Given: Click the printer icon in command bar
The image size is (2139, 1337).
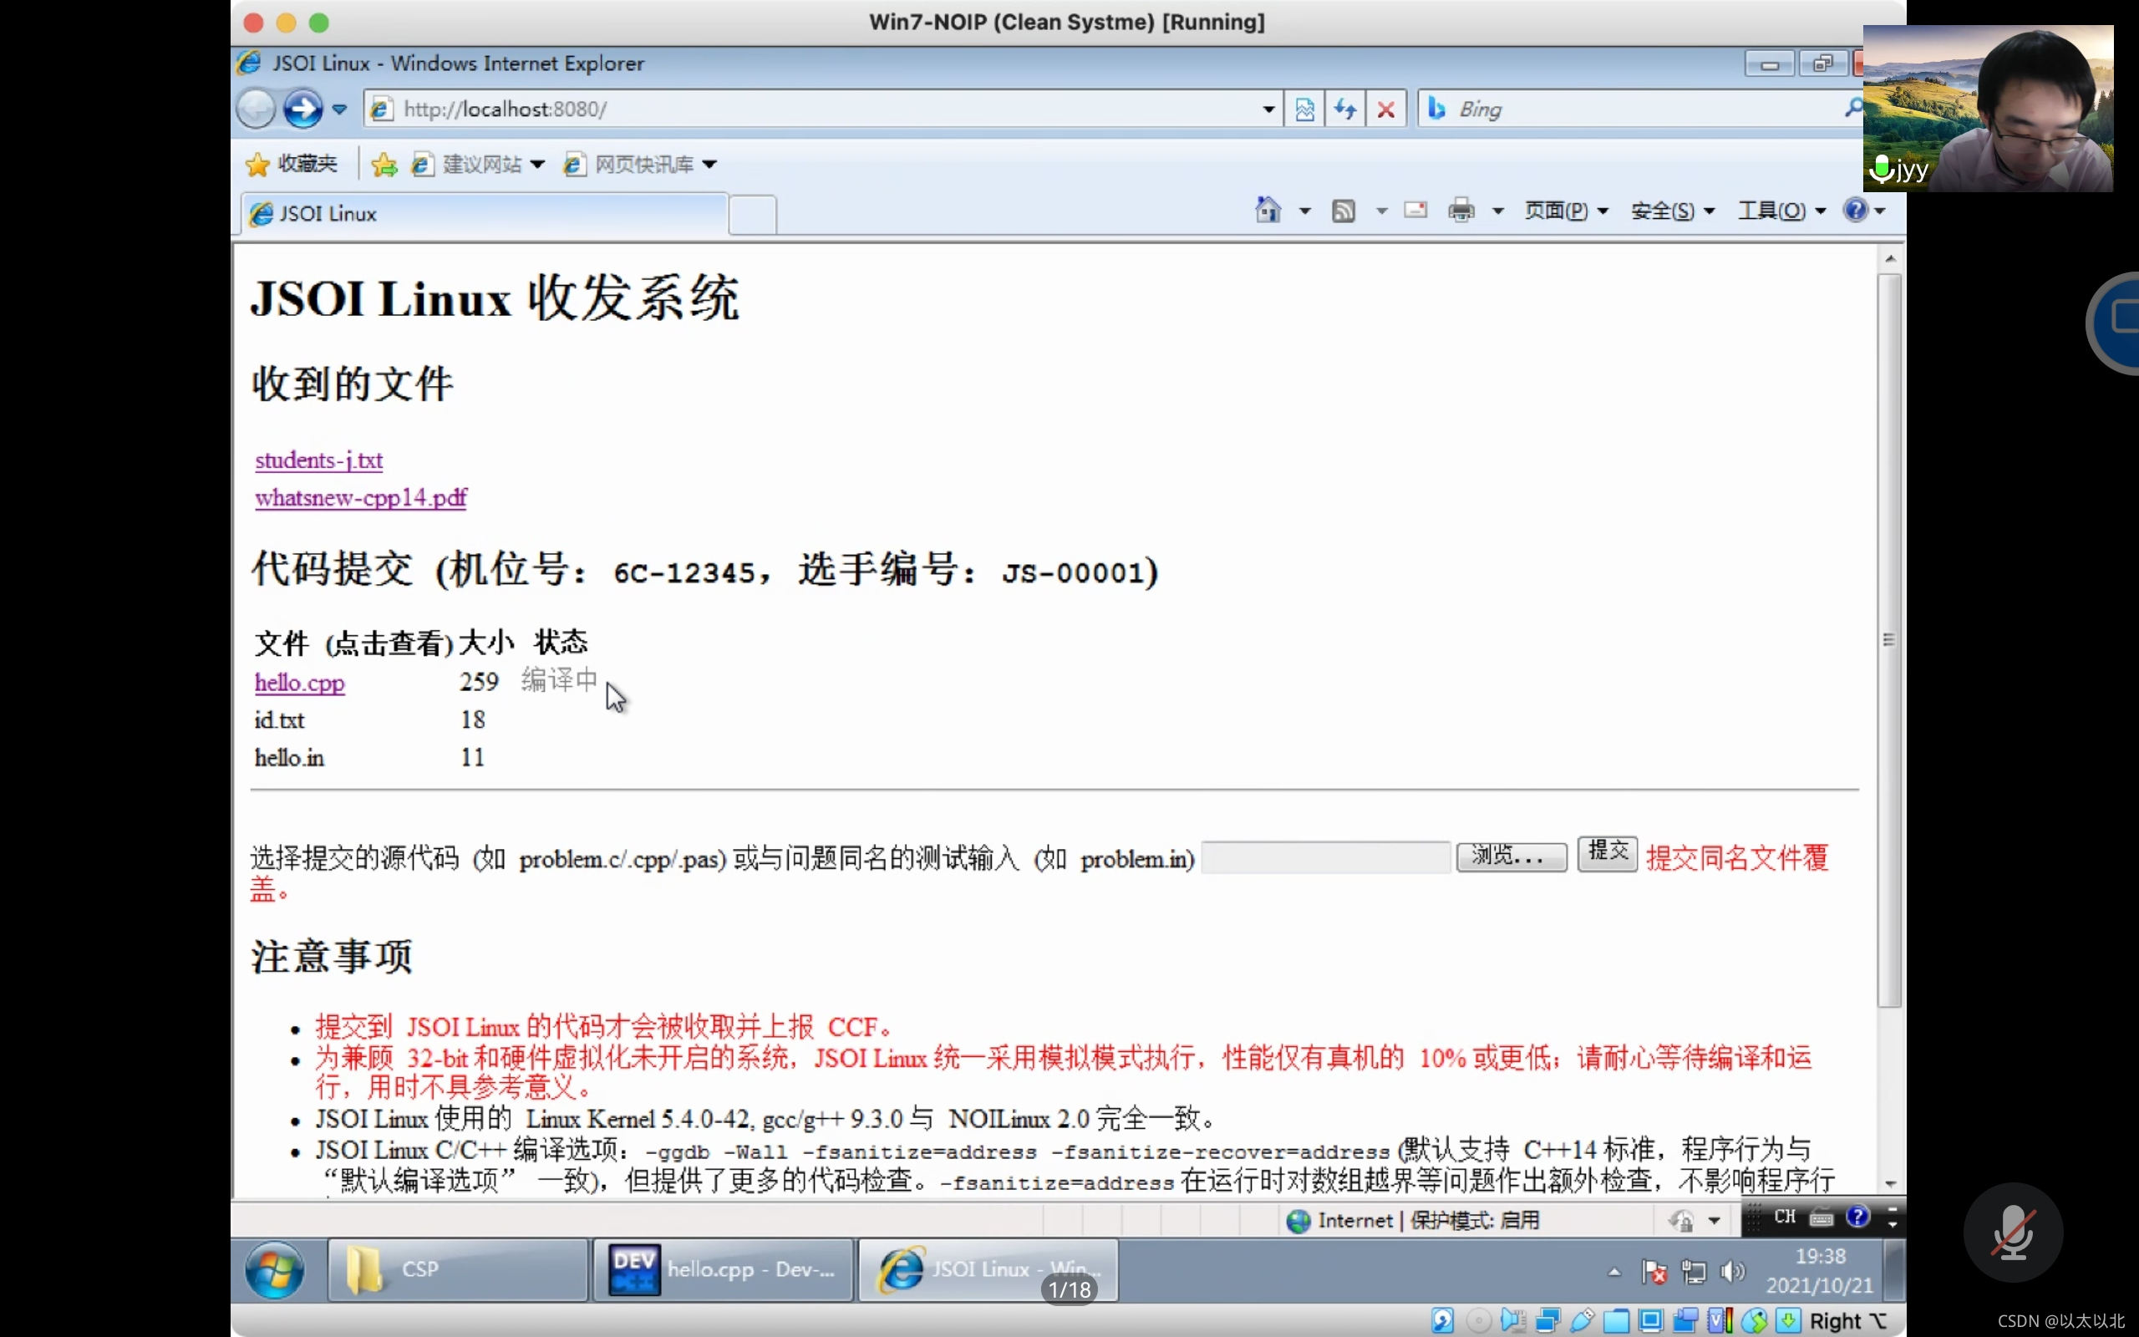Looking at the screenshot, I should 1461,211.
